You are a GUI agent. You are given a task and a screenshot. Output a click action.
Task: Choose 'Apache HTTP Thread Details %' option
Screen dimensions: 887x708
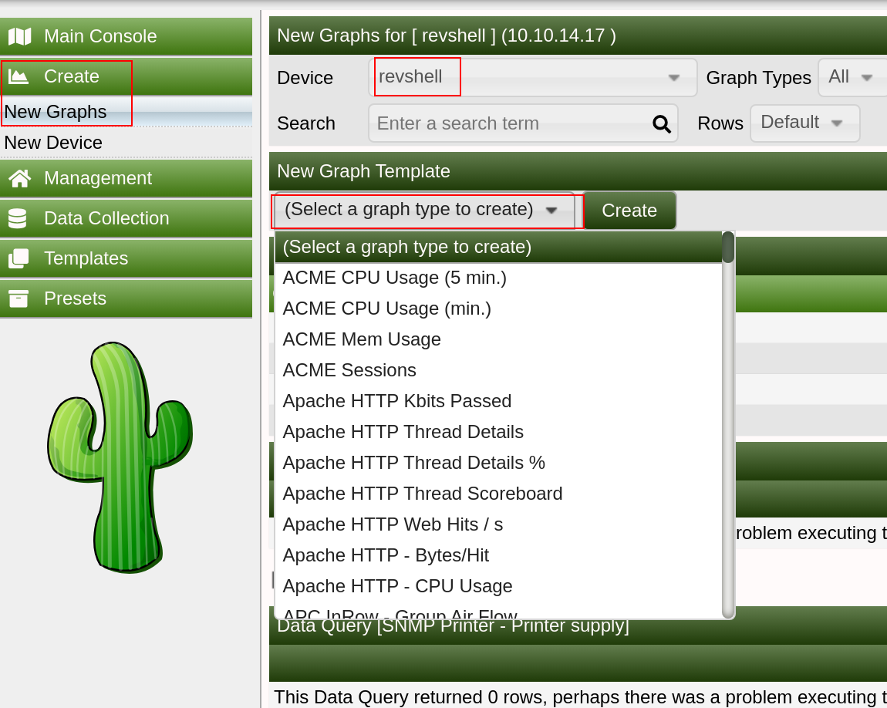point(498,463)
